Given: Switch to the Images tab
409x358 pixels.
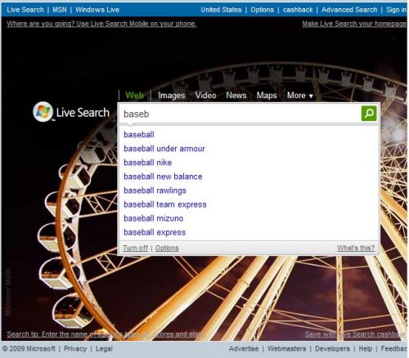Looking at the screenshot, I should pos(172,96).
